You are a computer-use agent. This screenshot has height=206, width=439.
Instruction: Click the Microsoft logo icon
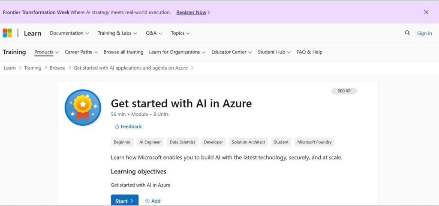point(7,33)
